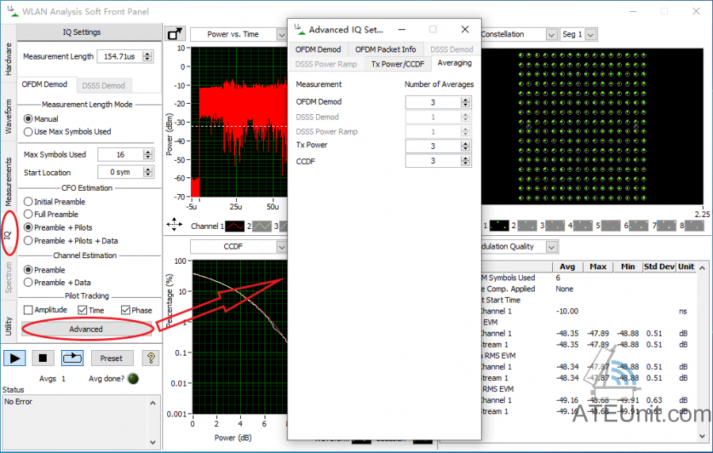
Task: Open help with the question mark icon
Action: (151, 358)
